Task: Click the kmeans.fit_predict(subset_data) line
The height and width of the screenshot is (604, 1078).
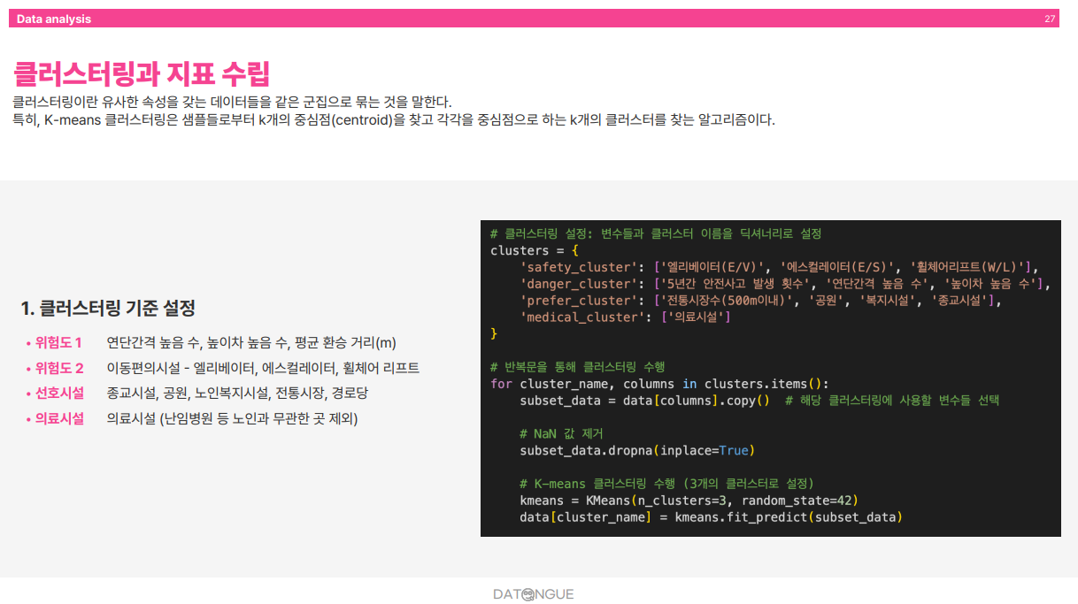Action: coord(711,517)
